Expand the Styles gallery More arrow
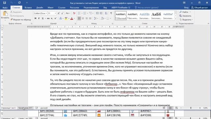 click(175, 19)
